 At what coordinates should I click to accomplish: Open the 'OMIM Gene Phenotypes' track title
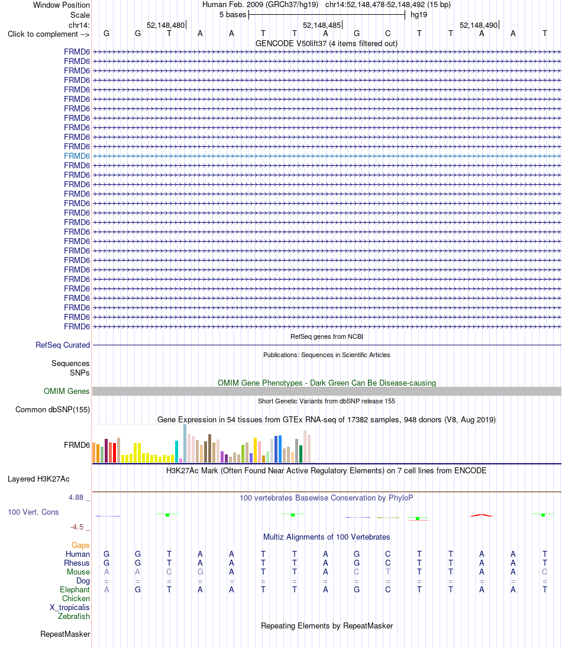point(327,383)
